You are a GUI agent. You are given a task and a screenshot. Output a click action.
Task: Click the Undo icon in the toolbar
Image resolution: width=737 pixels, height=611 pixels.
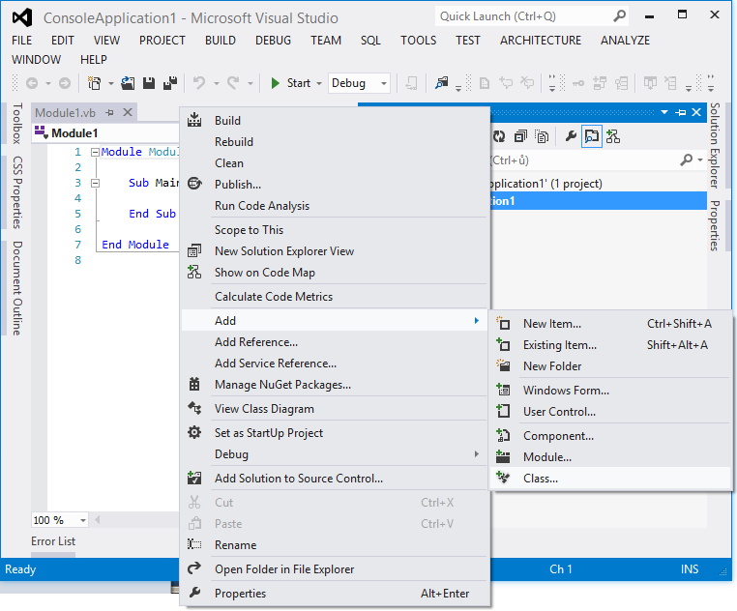tap(199, 84)
